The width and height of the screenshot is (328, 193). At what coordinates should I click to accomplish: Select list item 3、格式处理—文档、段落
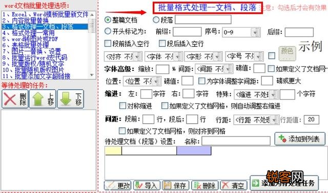click(x=45, y=27)
